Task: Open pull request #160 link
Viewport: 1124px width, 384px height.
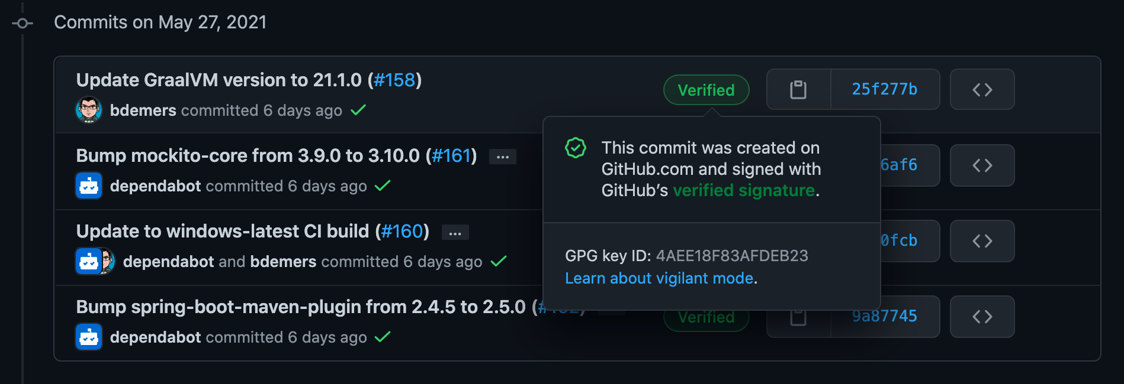Action: tap(402, 232)
